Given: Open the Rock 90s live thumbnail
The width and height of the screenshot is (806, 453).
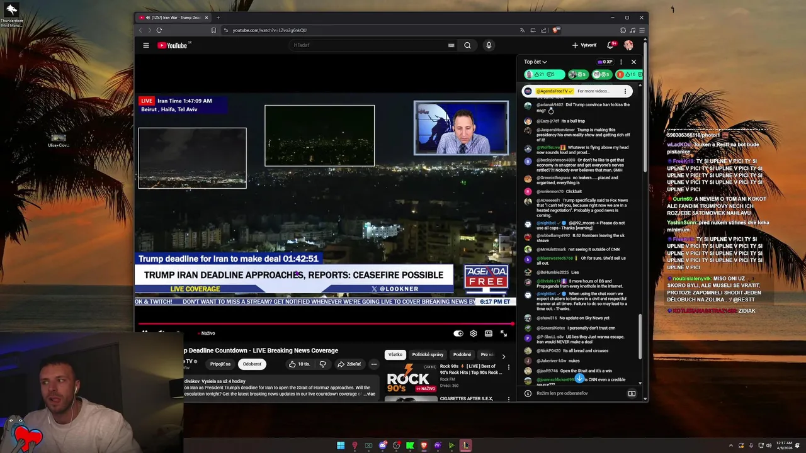Looking at the screenshot, I should (x=411, y=377).
